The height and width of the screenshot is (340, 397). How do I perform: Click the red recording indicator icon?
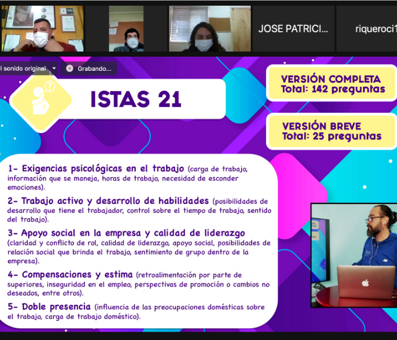70,69
